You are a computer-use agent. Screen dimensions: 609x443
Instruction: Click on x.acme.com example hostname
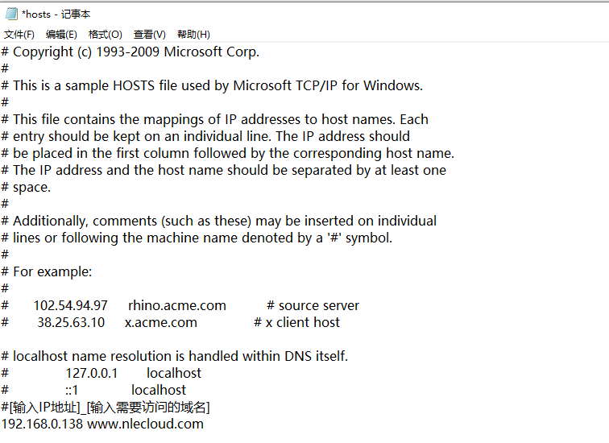161,323
